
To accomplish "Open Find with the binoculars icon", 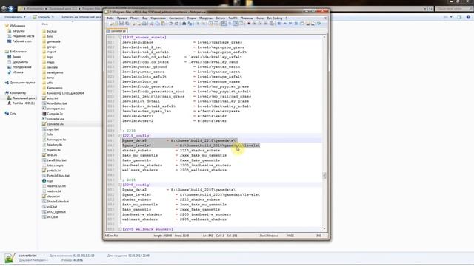I will pyautogui.click(x=184, y=24).
